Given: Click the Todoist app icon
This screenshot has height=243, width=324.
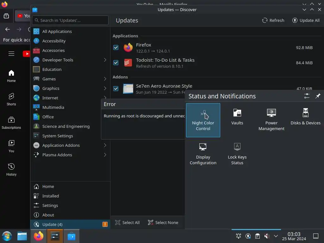Looking at the screenshot, I should [128, 63].
